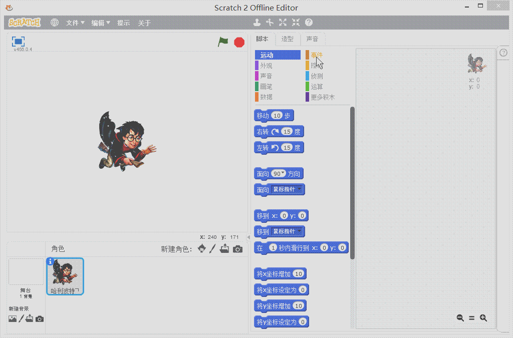Viewport: 513px width, 338px height.
Task: Switch to the 声音 tab
Action: point(312,39)
